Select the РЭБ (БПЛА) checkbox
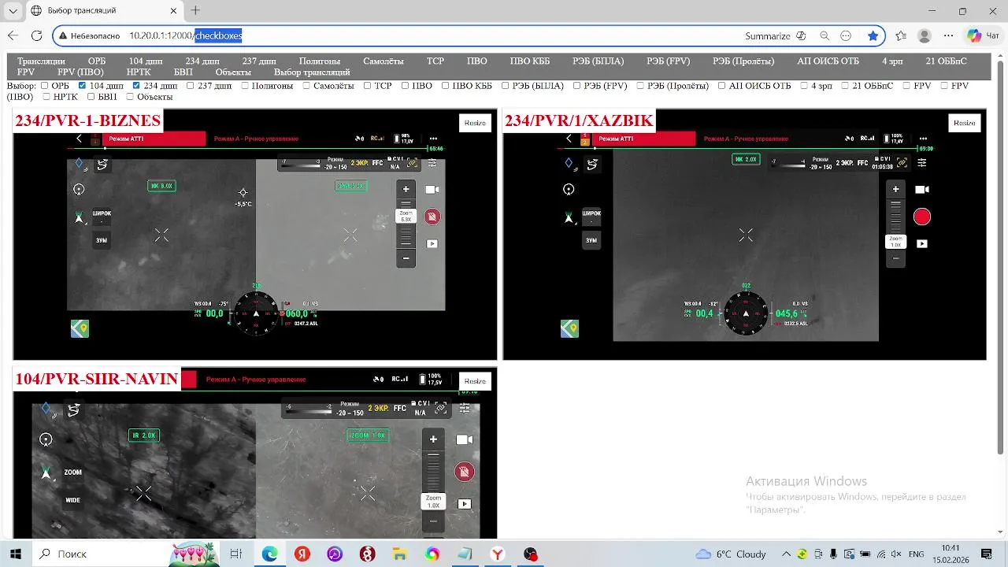 click(x=506, y=86)
